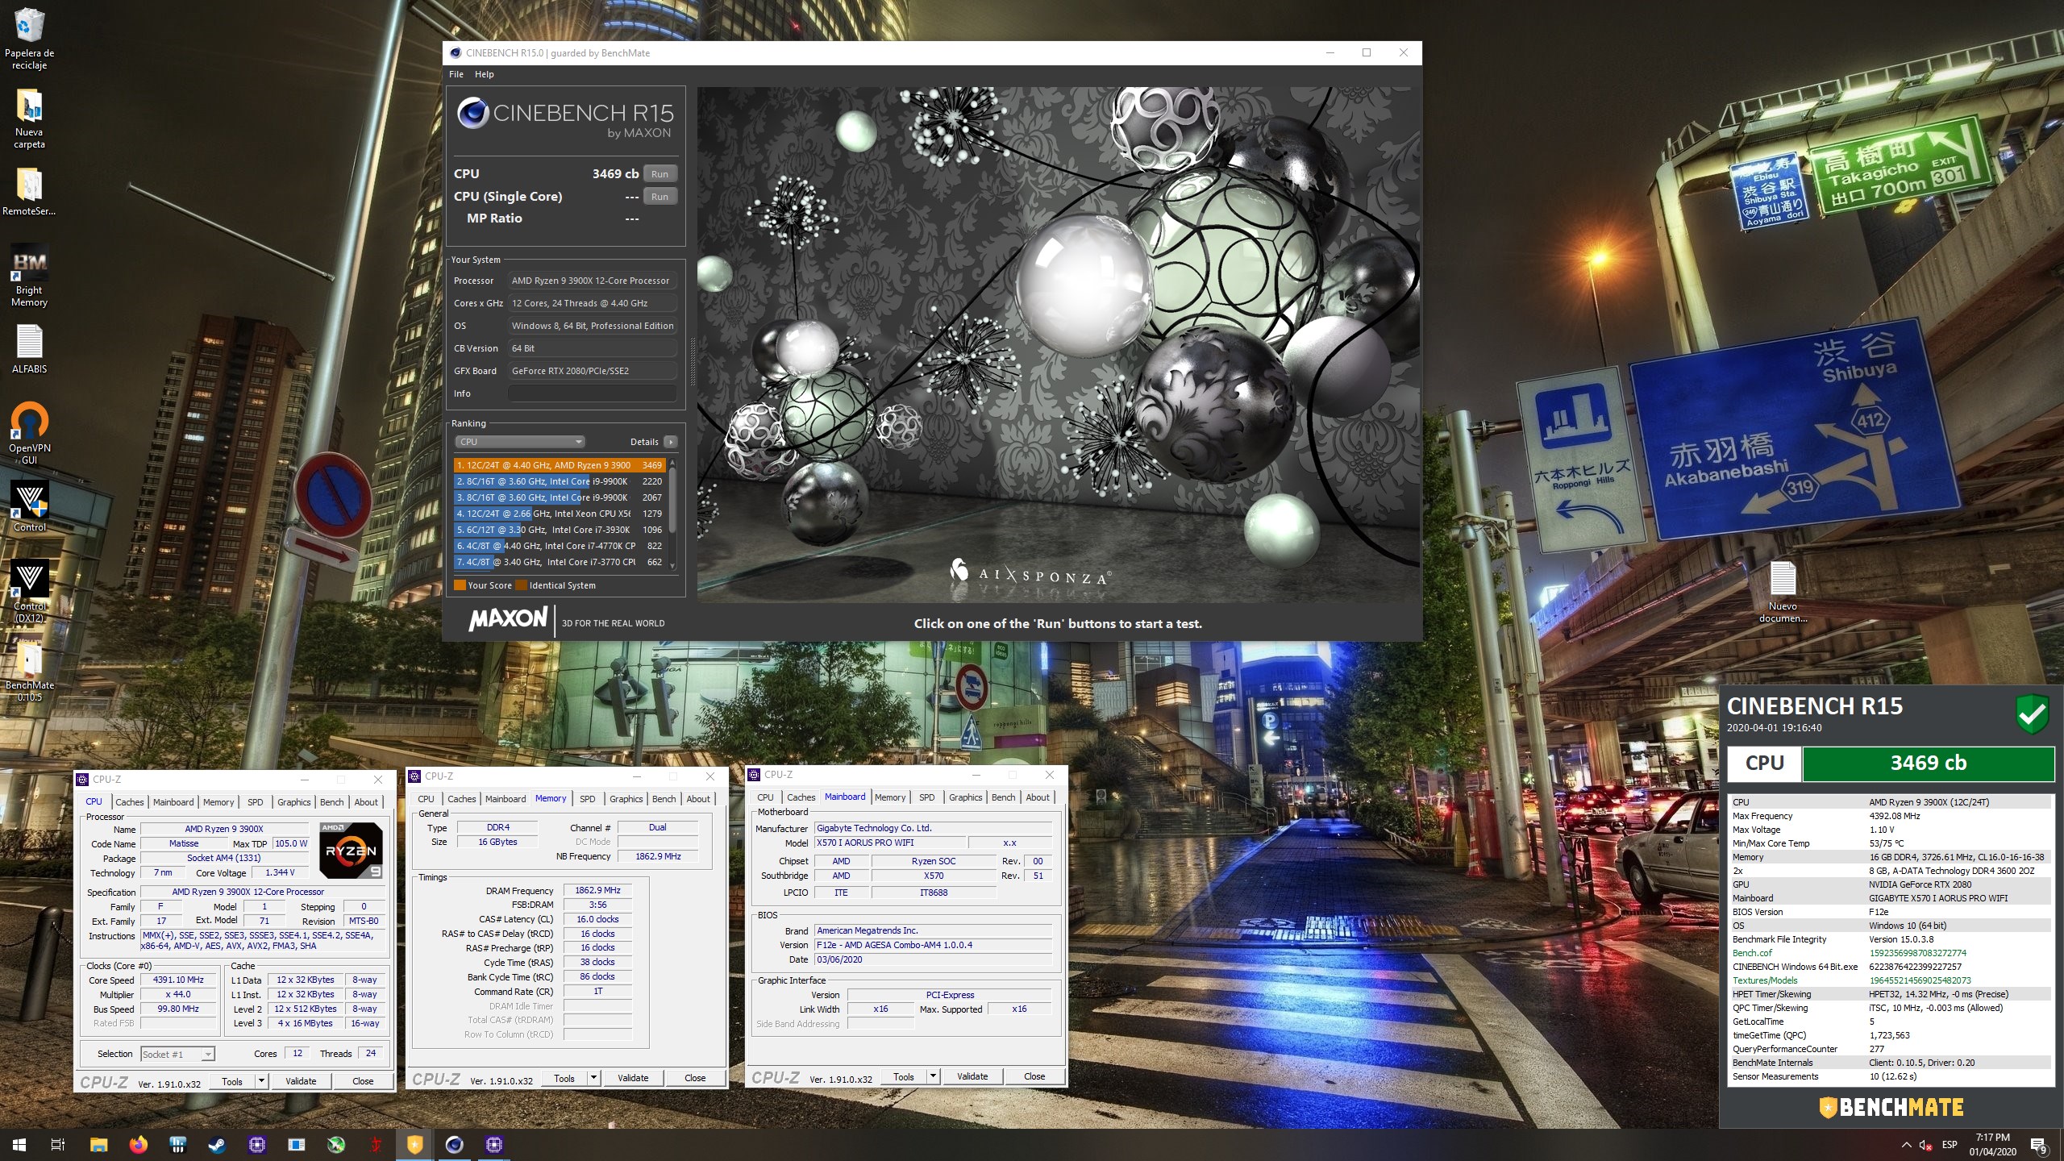Click Validate in the left CPU-Z window

point(301,1081)
